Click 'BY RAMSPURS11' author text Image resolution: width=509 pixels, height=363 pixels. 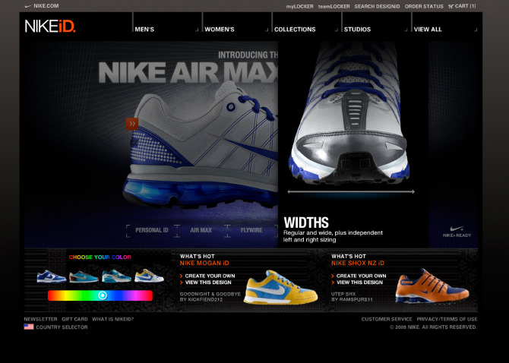click(x=352, y=300)
